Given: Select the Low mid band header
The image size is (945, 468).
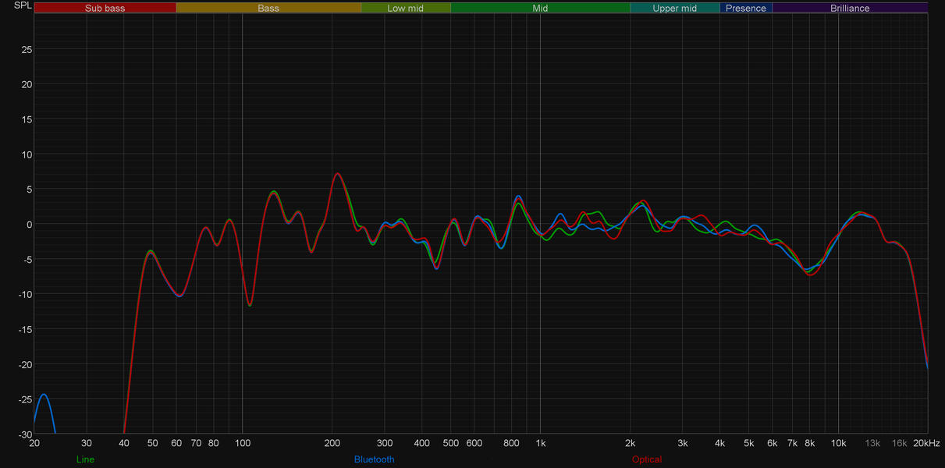Looking at the screenshot, I should tap(406, 9).
